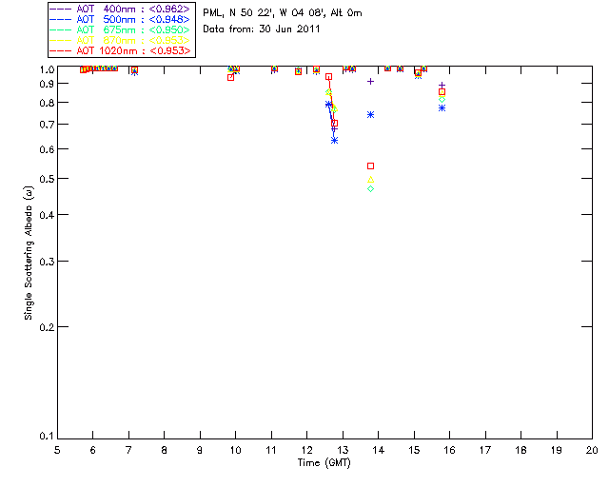The width and height of the screenshot is (609, 487).
Task: Click the purple plus marker at 13.8 hours
Action: pos(370,81)
